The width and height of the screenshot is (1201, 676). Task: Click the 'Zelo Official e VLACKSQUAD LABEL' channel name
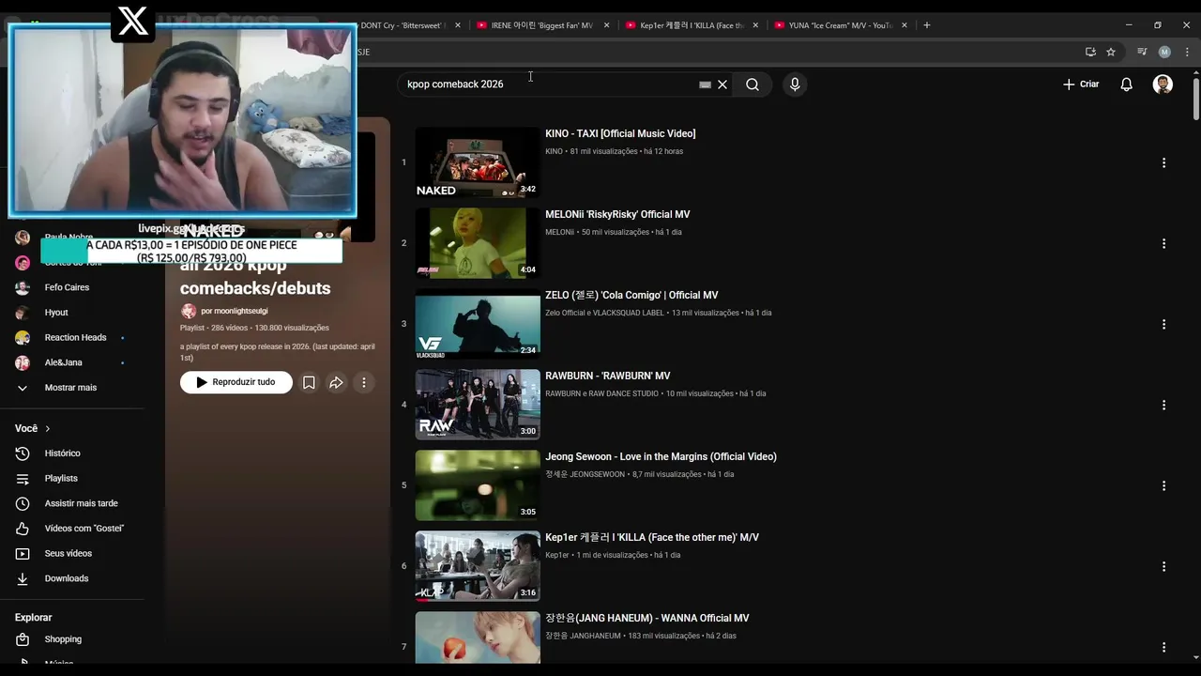pyautogui.click(x=604, y=313)
